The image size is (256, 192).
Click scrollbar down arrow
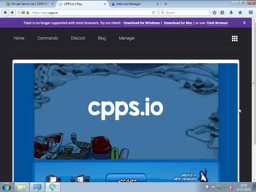pyautogui.click(x=253, y=180)
